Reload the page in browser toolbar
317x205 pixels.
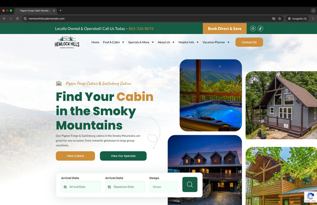pos(17,19)
